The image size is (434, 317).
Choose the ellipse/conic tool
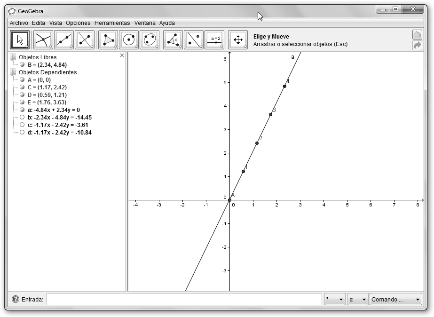tap(150, 40)
